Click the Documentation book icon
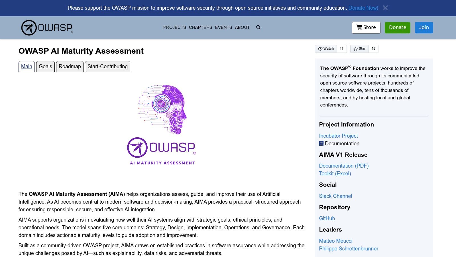The image size is (456, 257). tap(321, 144)
